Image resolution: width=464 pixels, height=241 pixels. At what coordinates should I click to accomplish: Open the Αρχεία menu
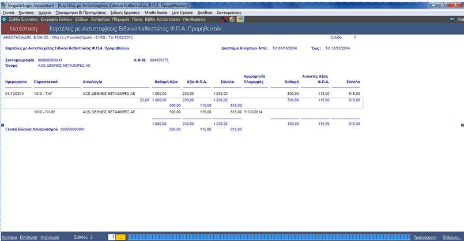point(45,13)
